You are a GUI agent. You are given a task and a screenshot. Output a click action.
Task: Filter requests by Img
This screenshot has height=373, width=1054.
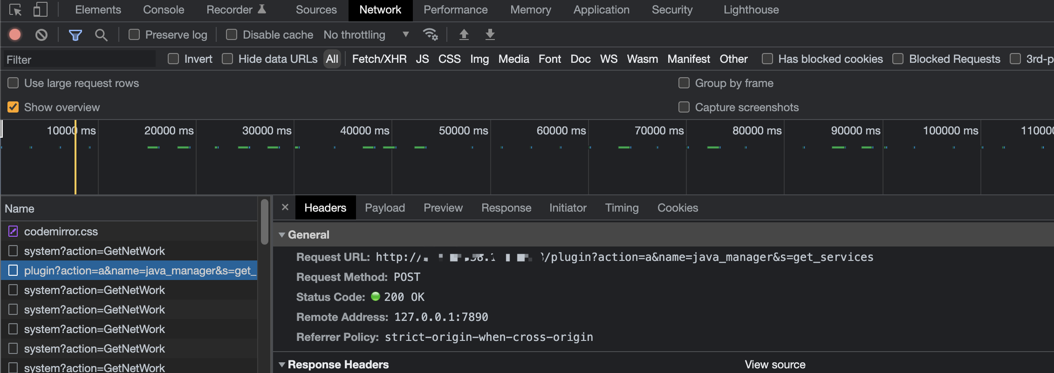479,59
